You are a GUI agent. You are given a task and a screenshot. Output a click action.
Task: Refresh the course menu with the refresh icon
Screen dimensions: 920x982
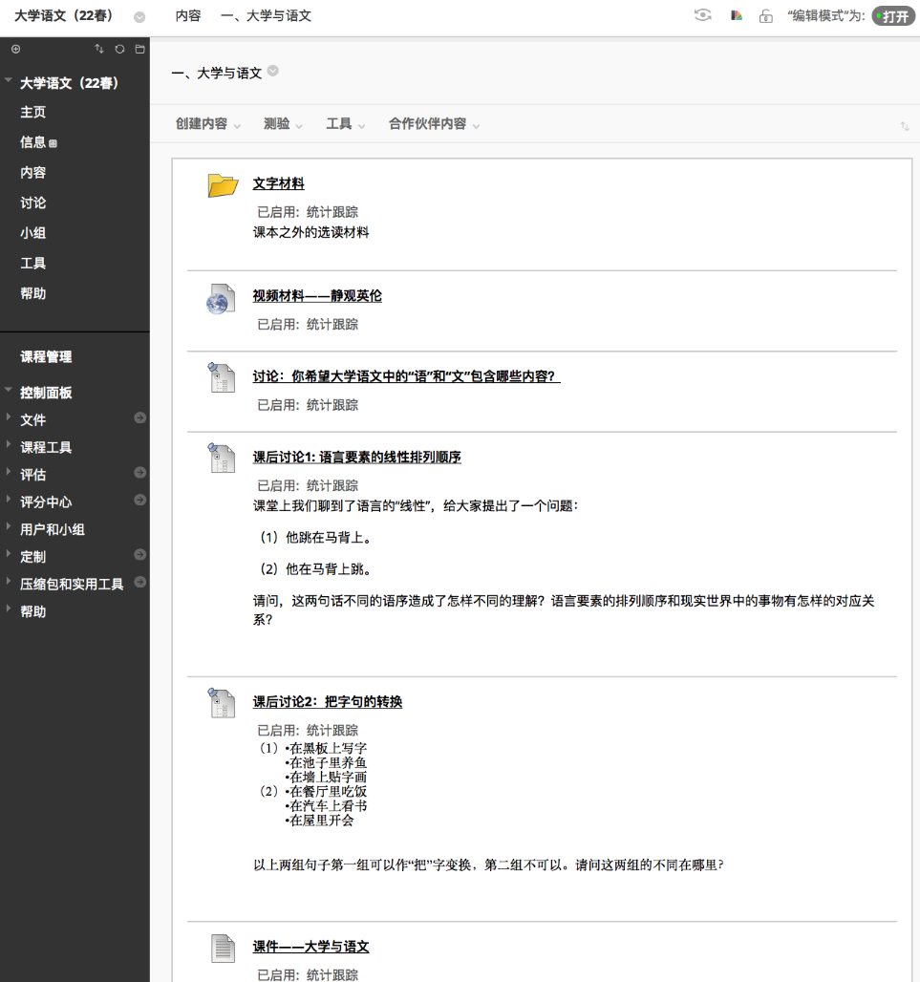(x=119, y=49)
